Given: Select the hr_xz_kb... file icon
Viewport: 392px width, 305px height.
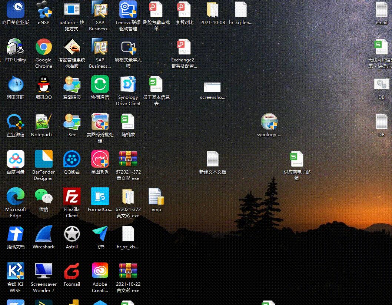Looking at the screenshot, I should click(128, 234).
